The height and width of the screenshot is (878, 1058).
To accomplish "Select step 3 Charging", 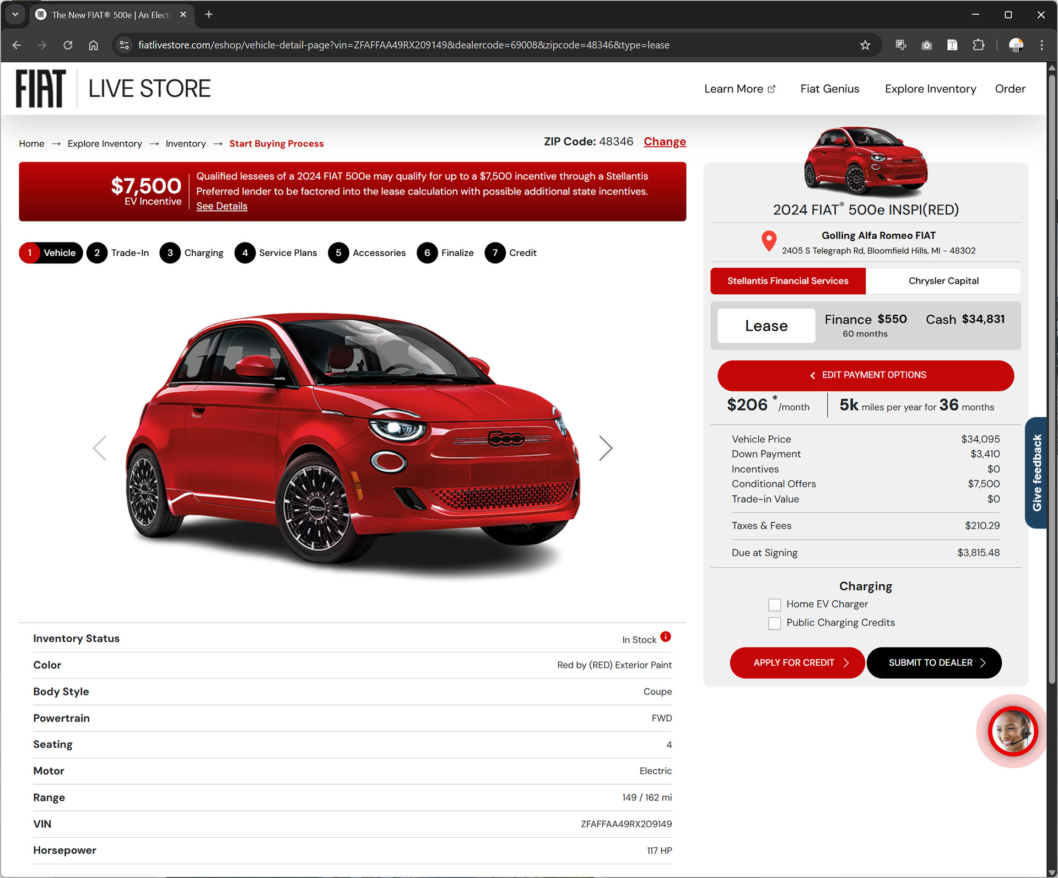I will (192, 253).
